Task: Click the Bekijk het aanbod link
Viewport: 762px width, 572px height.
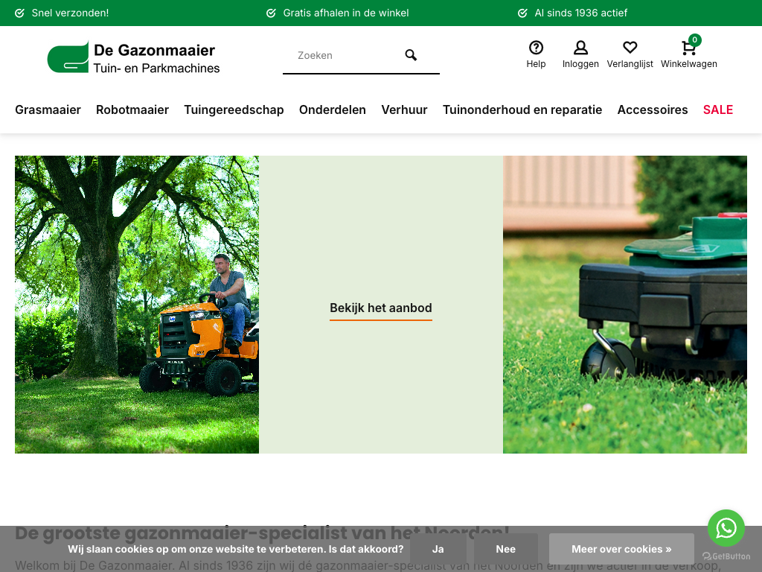Action: tap(381, 308)
